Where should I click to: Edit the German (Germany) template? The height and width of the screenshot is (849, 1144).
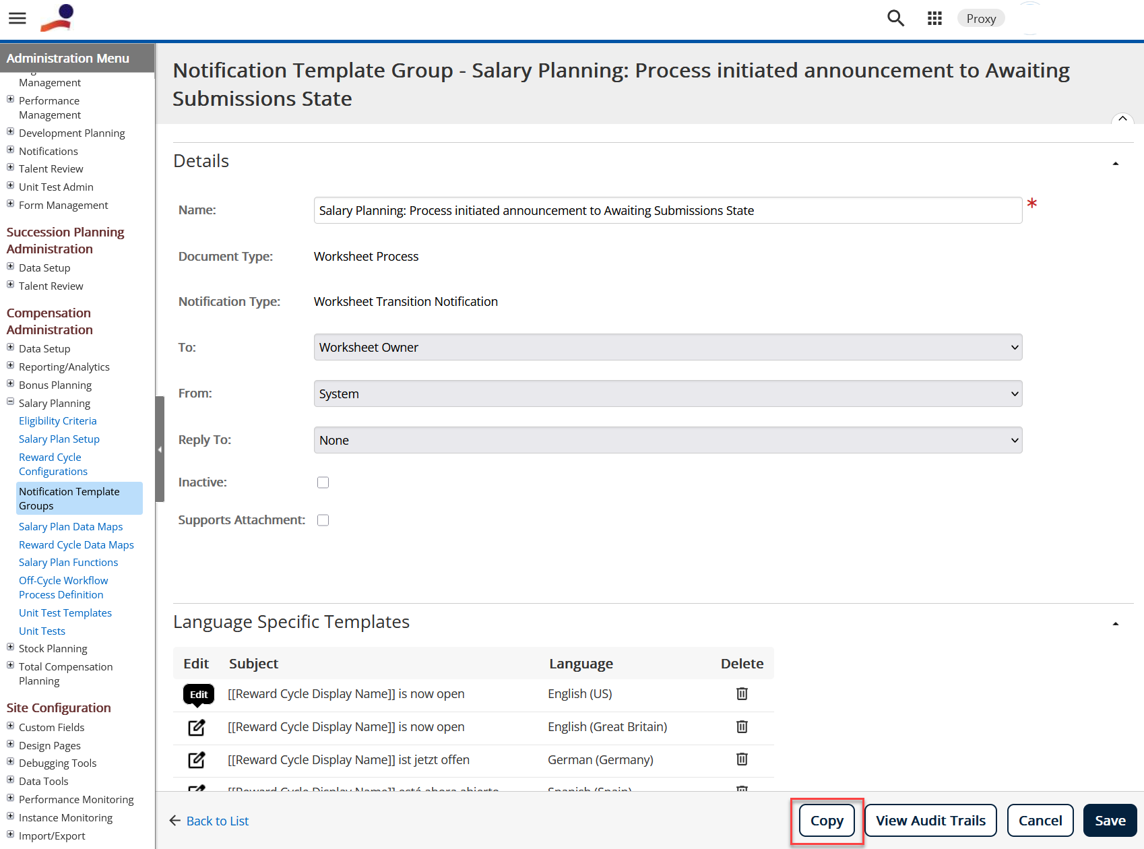(x=196, y=760)
